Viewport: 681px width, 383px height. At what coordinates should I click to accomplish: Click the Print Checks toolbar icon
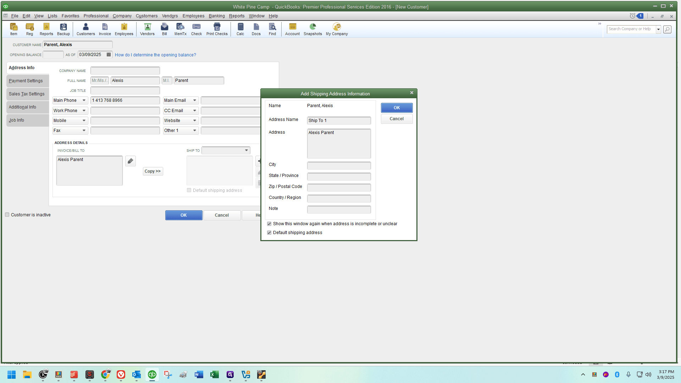coord(217,29)
